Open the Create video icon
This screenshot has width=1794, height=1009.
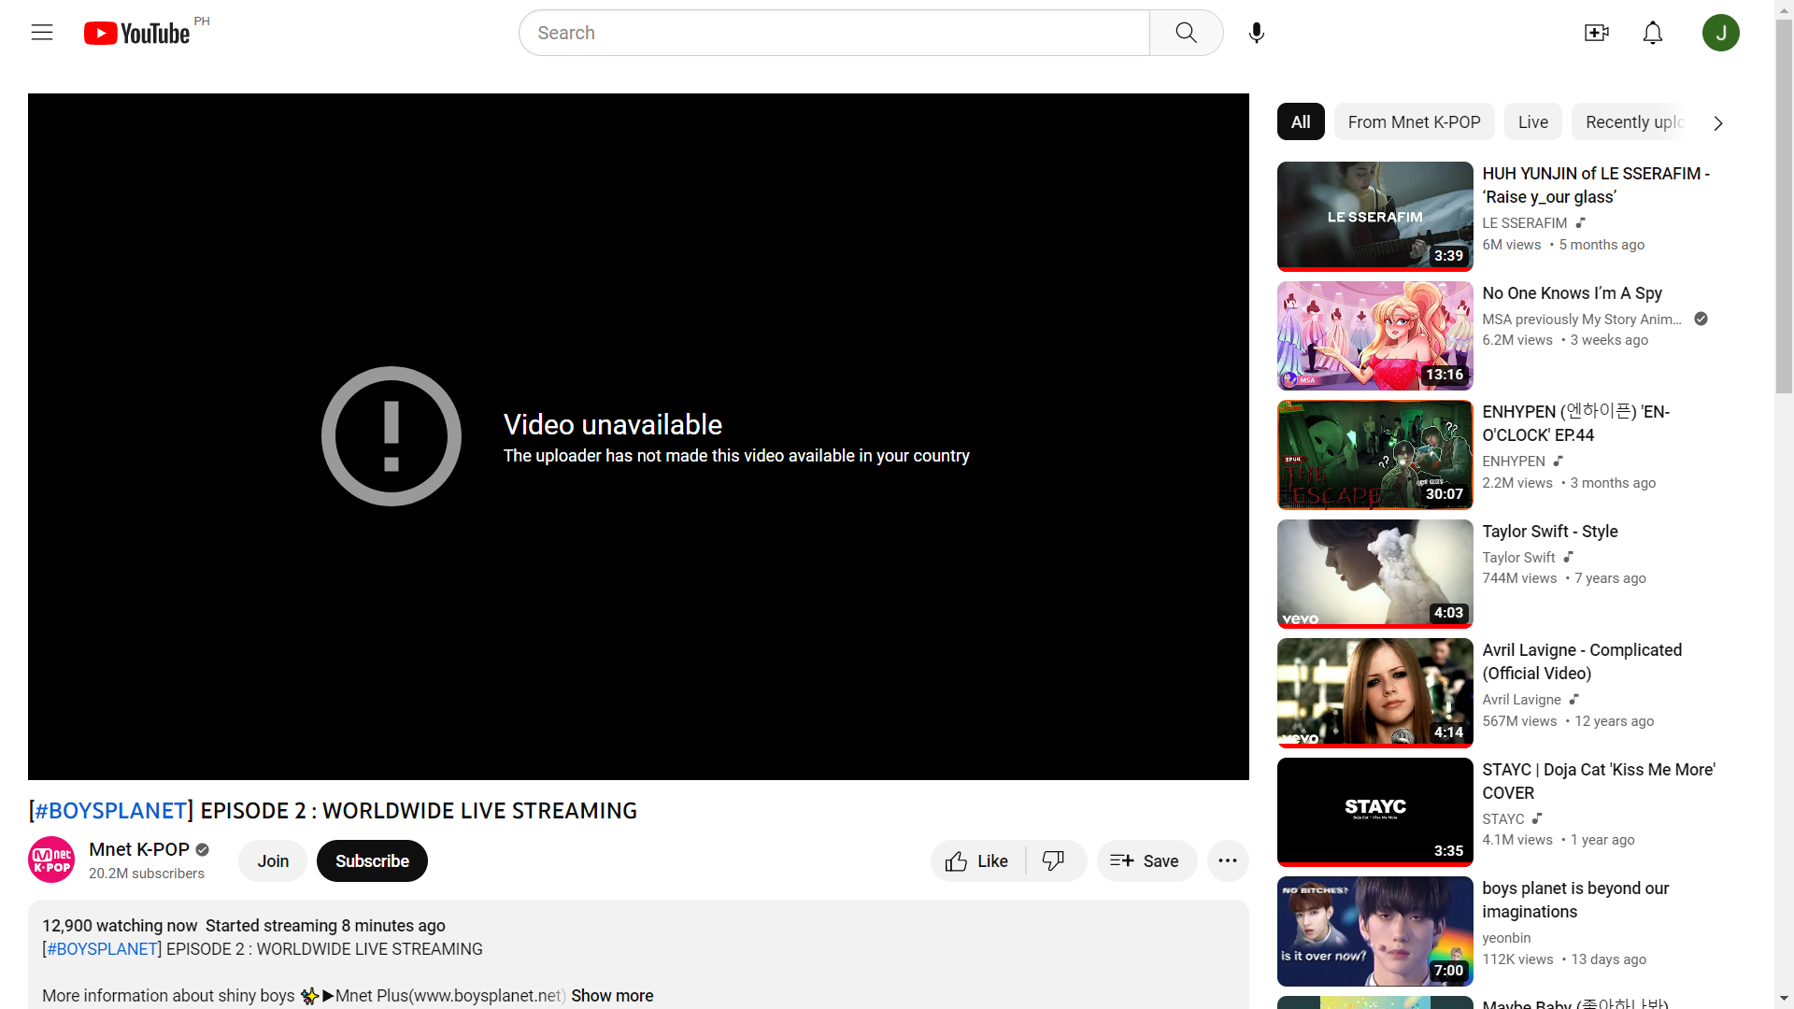point(1597,33)
